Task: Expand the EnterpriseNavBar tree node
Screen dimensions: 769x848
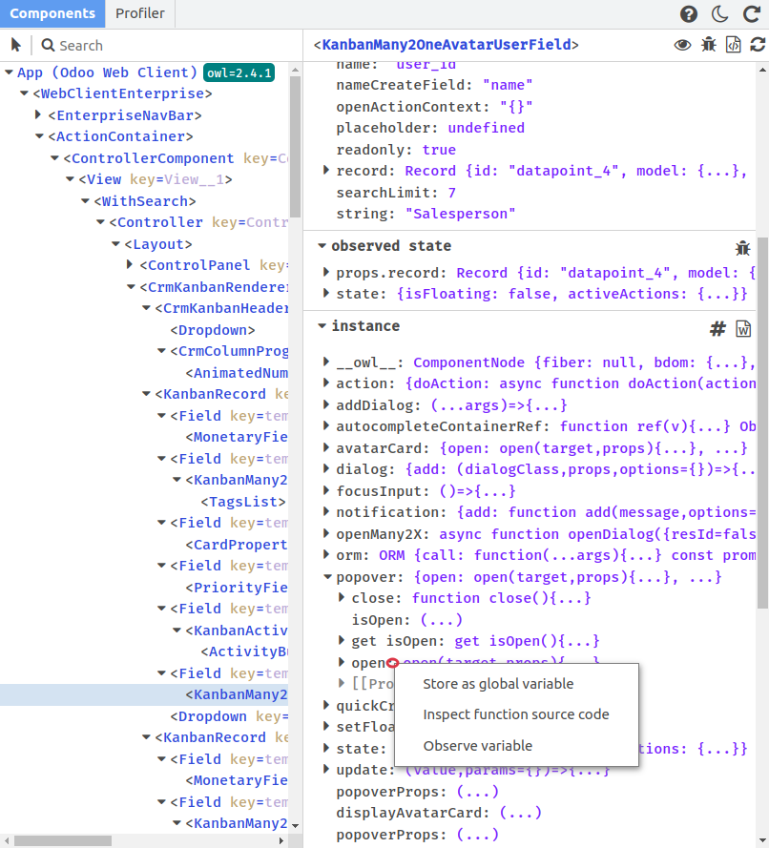Action: (39, 115)
